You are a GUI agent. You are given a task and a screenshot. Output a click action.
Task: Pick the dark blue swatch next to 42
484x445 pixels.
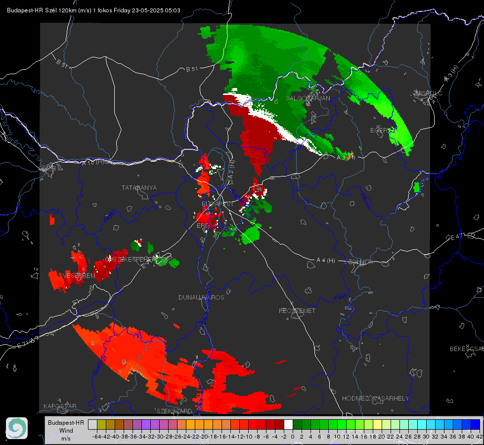[x=476, y=424]
